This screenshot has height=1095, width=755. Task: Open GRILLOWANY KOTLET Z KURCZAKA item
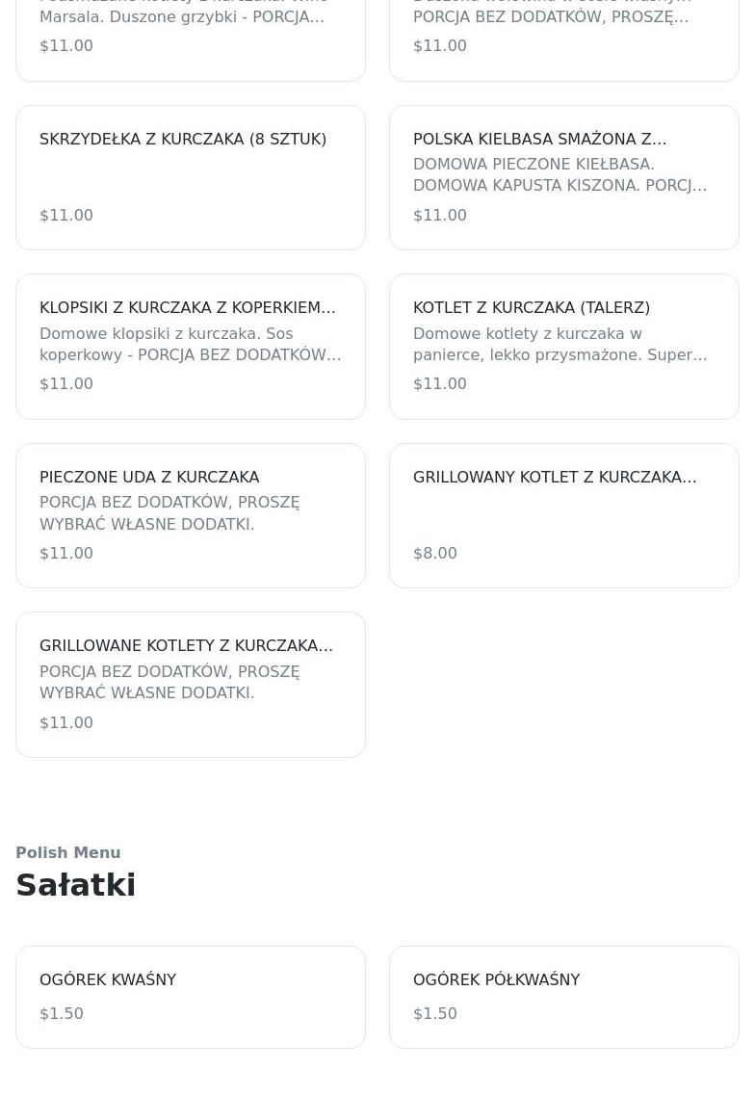554,478
